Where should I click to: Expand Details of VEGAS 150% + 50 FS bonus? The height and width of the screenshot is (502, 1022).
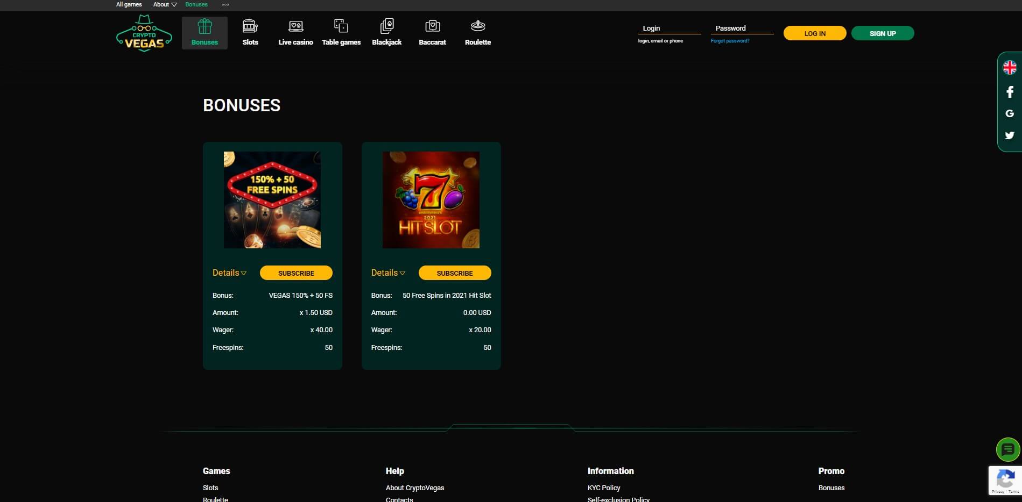point(229,273)
